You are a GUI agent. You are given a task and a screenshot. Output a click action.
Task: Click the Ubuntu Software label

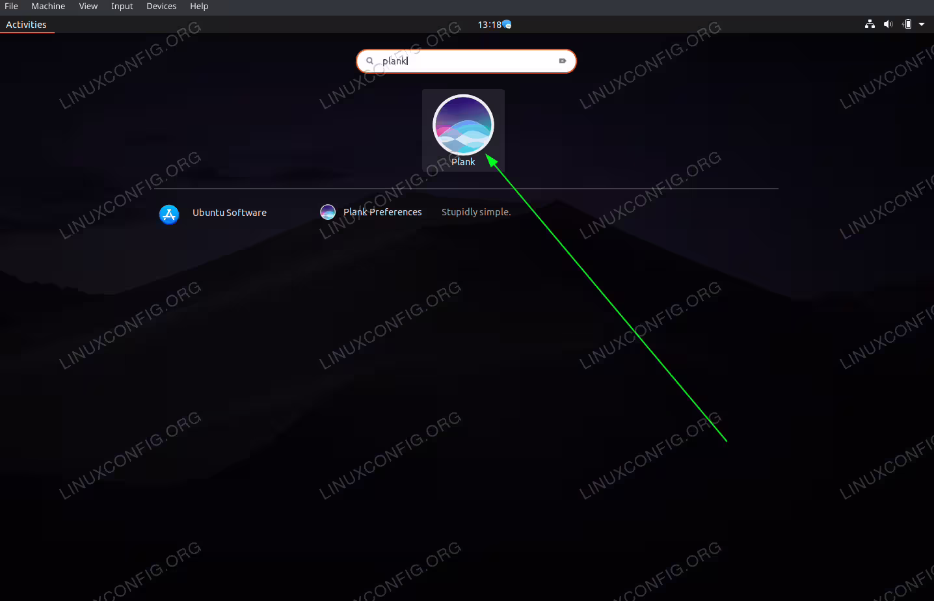pyautogui.click(x=230, y=213)
